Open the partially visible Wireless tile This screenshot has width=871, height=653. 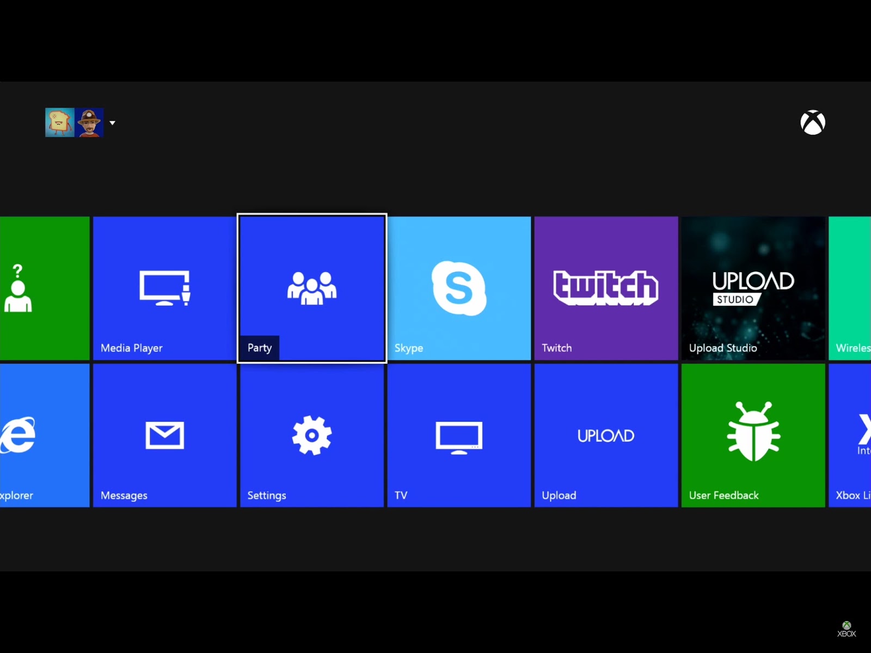tap(850, 288)
